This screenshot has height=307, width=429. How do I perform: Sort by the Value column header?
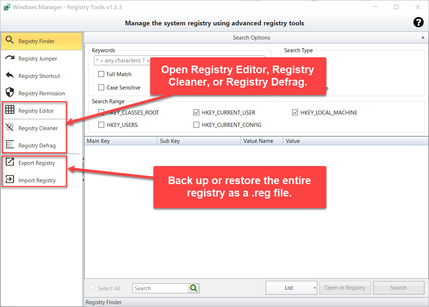[356, 141]
